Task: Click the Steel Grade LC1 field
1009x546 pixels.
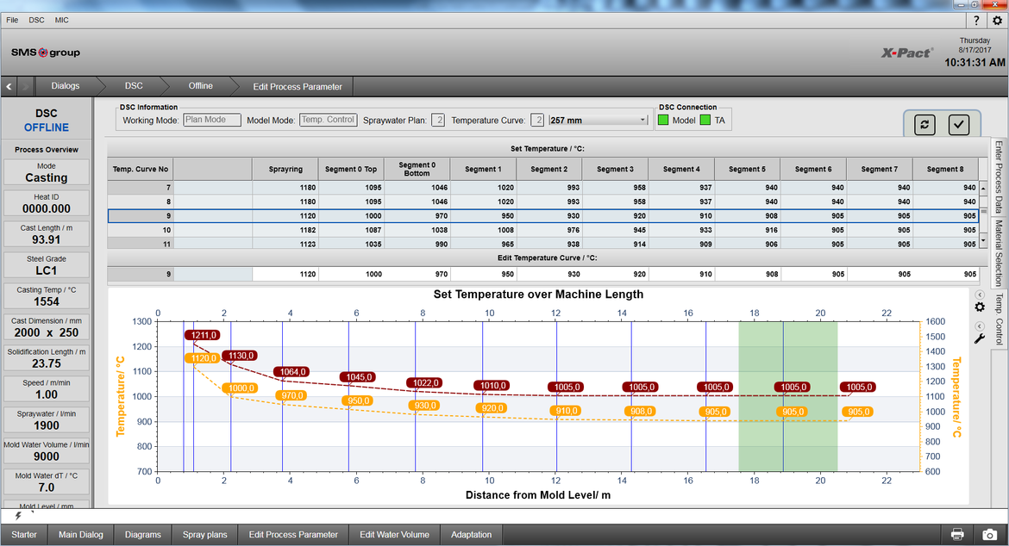Action: point(47,265)
